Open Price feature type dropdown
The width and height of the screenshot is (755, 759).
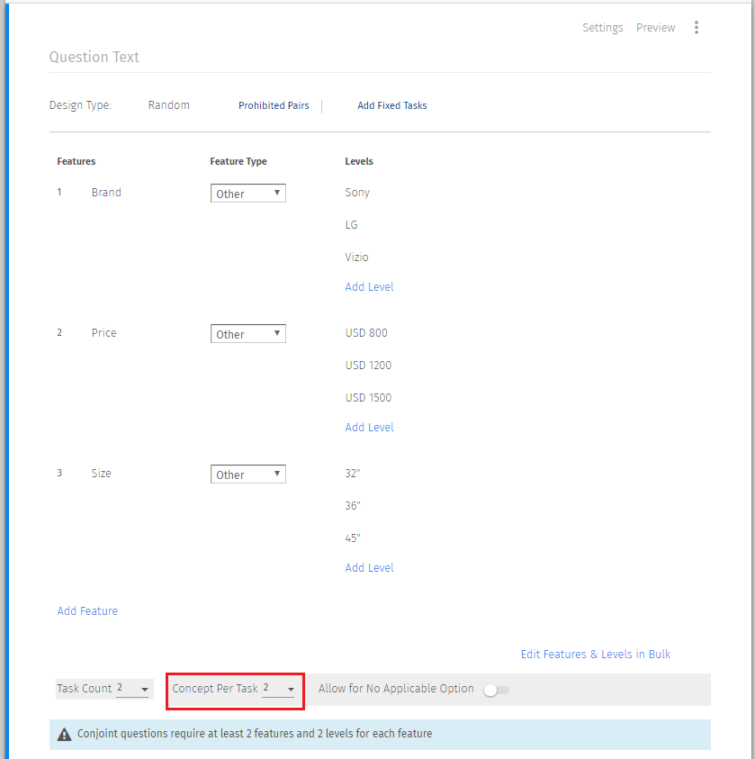coord(247,334)
